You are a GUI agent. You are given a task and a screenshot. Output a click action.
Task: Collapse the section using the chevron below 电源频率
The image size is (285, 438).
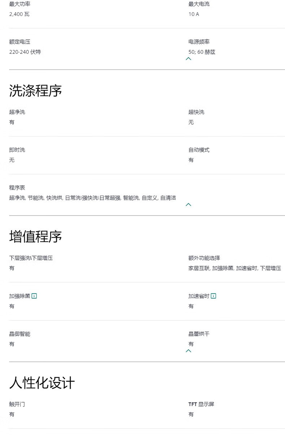pos(188,58)
